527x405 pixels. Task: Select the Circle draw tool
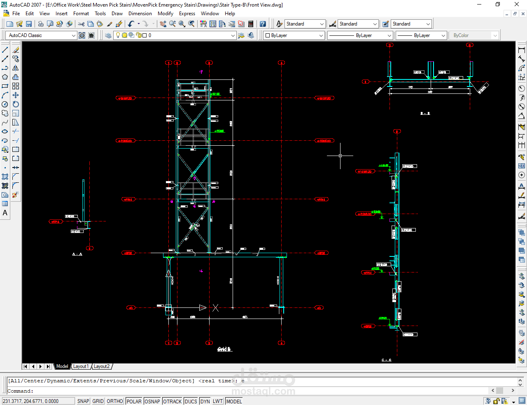5,104
